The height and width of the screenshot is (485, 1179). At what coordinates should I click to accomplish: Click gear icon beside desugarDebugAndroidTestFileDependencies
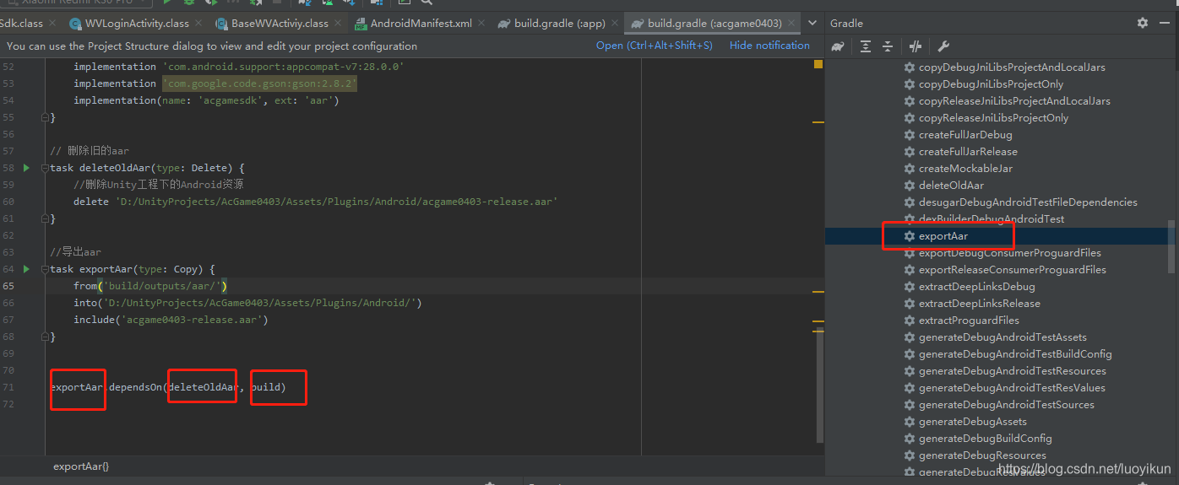click(910, 202)
